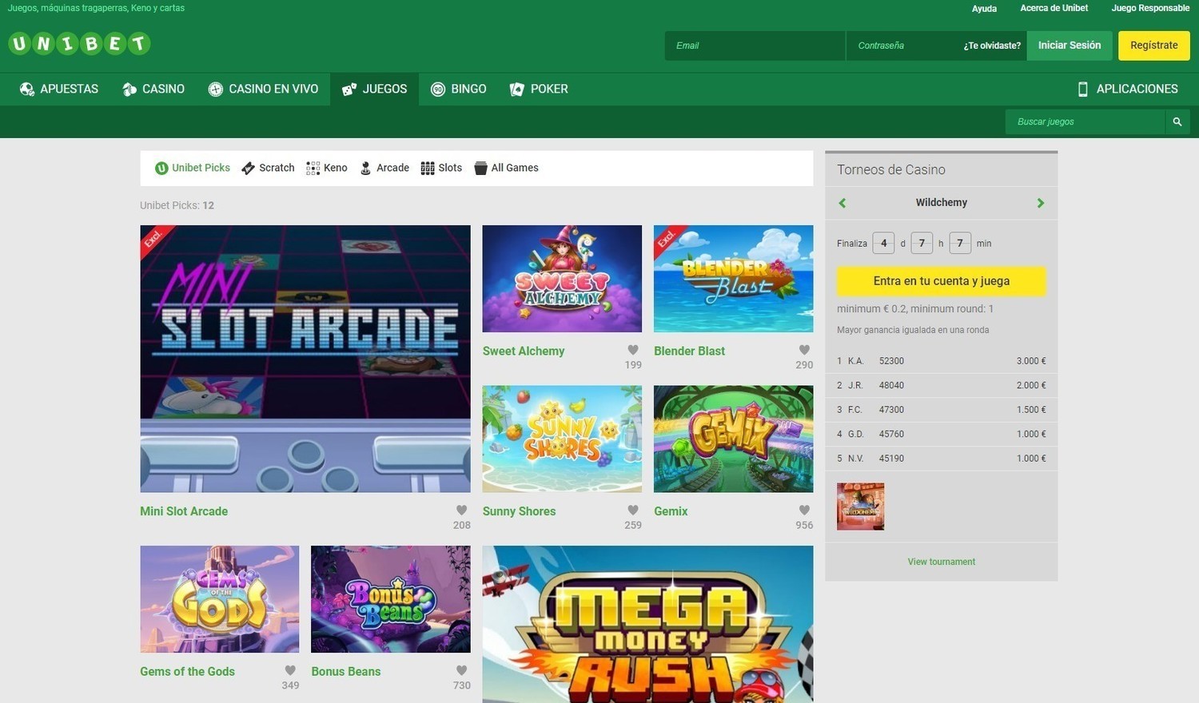This screenshot has width=1199, height=703.
Task: Show the previous casino tournament
Action: pos(842,202)
